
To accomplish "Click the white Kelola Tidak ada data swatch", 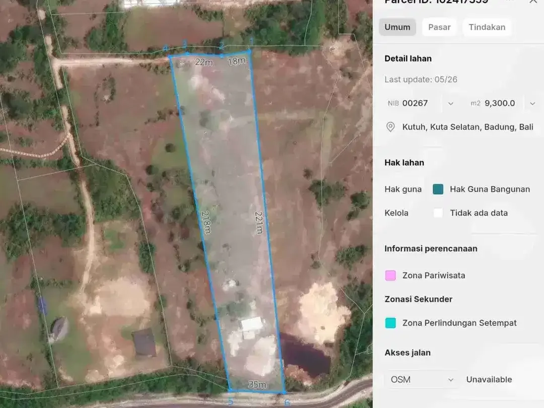I will (438, 213).
